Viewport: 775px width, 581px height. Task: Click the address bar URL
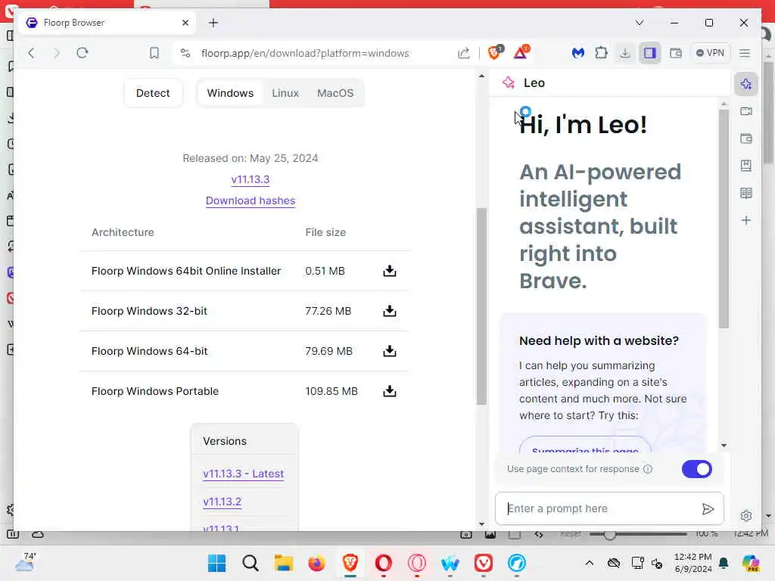pyautogui.click(x=305, y=53)
